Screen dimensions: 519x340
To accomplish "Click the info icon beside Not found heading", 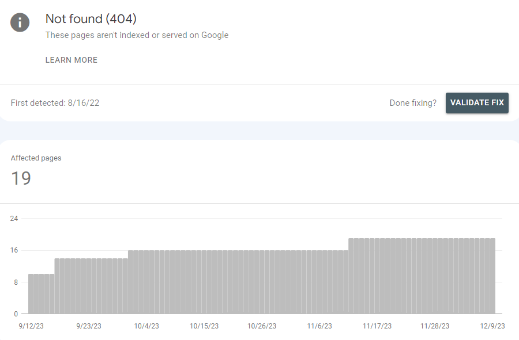I will point(20,22).
